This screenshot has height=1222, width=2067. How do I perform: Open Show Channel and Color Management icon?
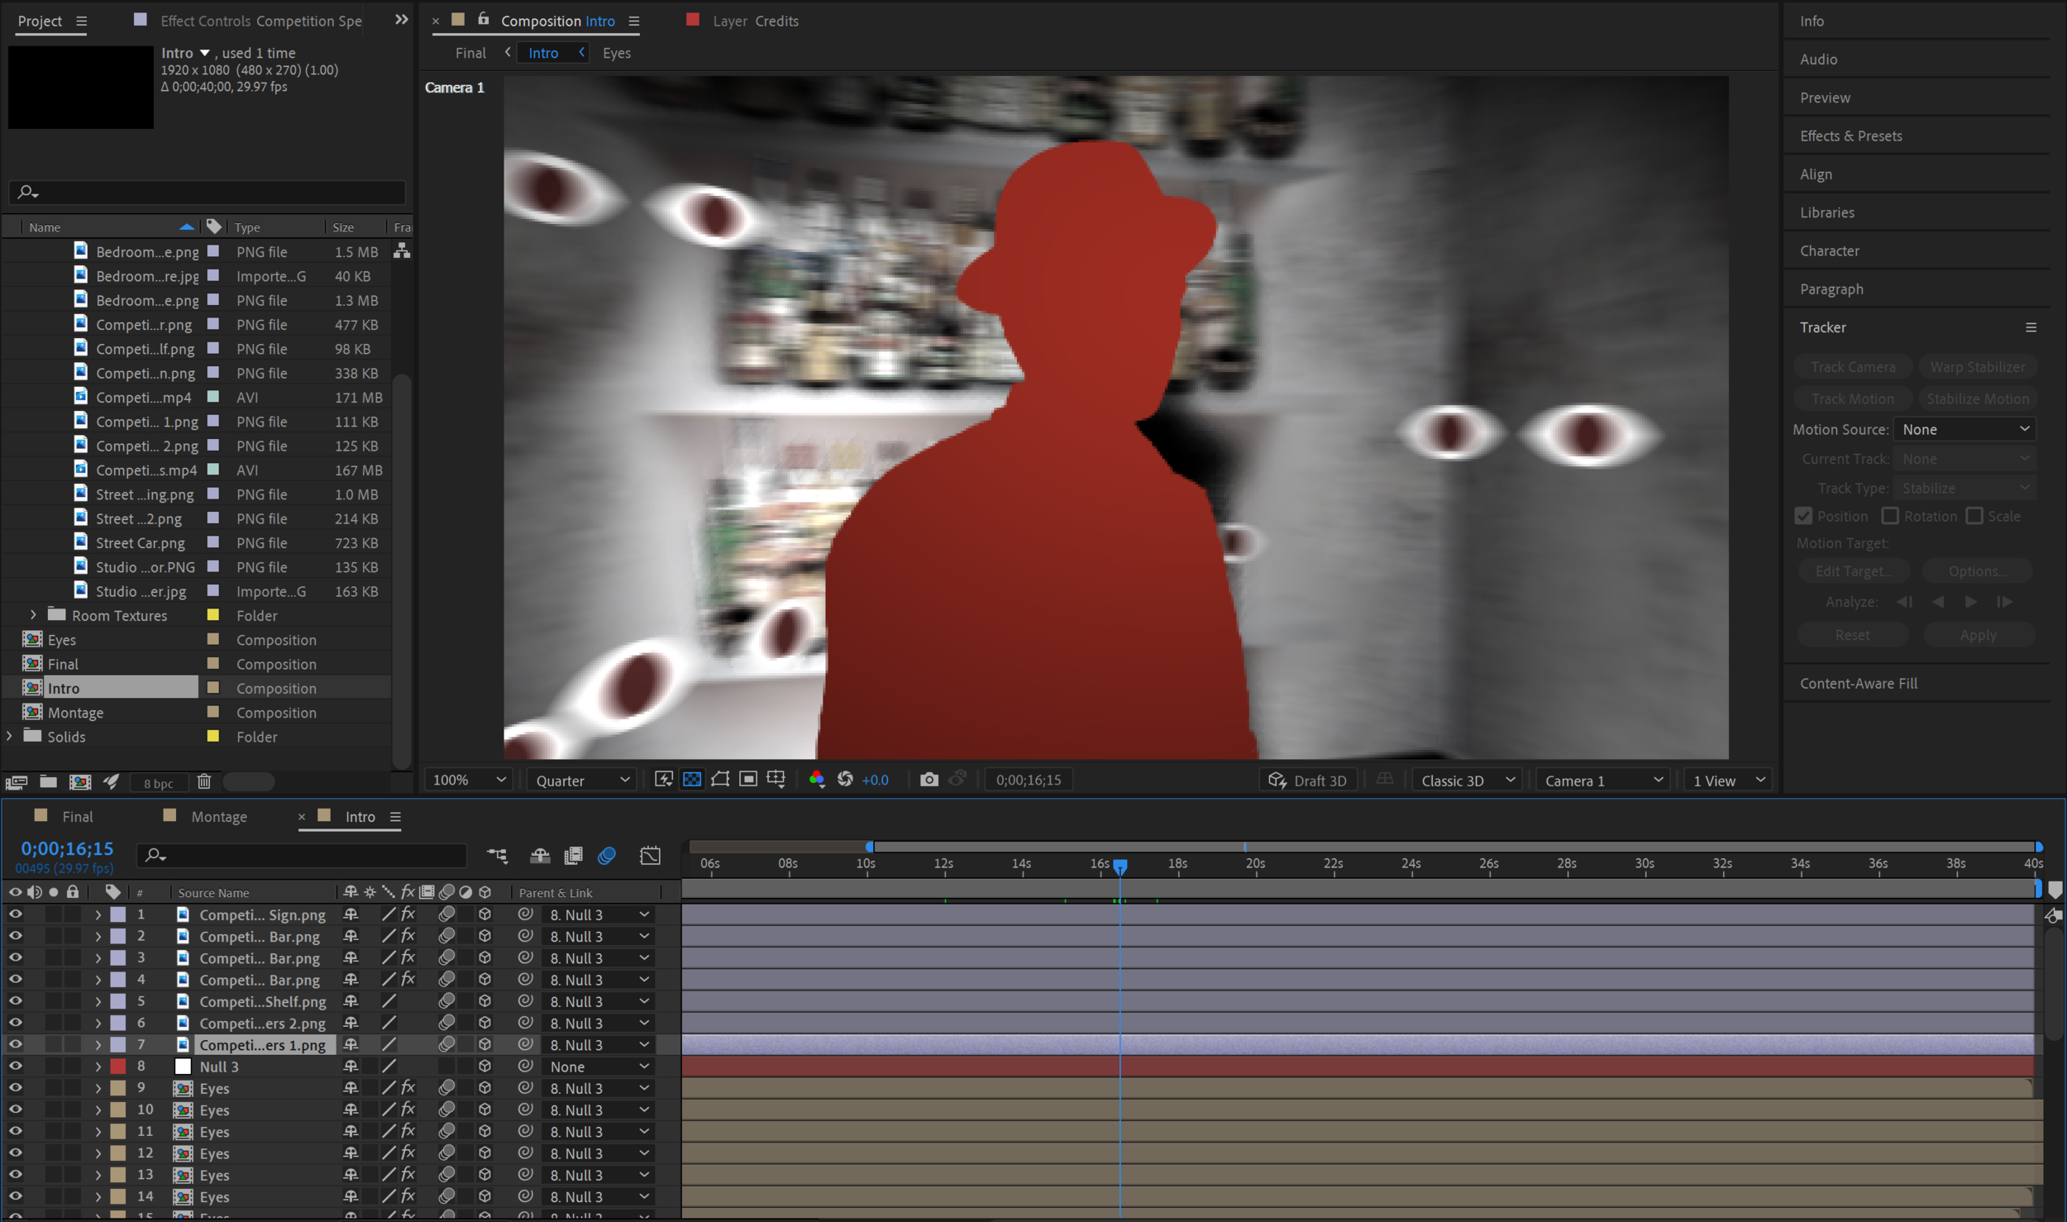coord(816,780)
